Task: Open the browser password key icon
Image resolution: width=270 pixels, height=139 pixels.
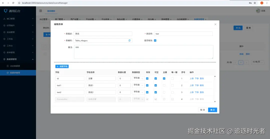Action: 250,3
